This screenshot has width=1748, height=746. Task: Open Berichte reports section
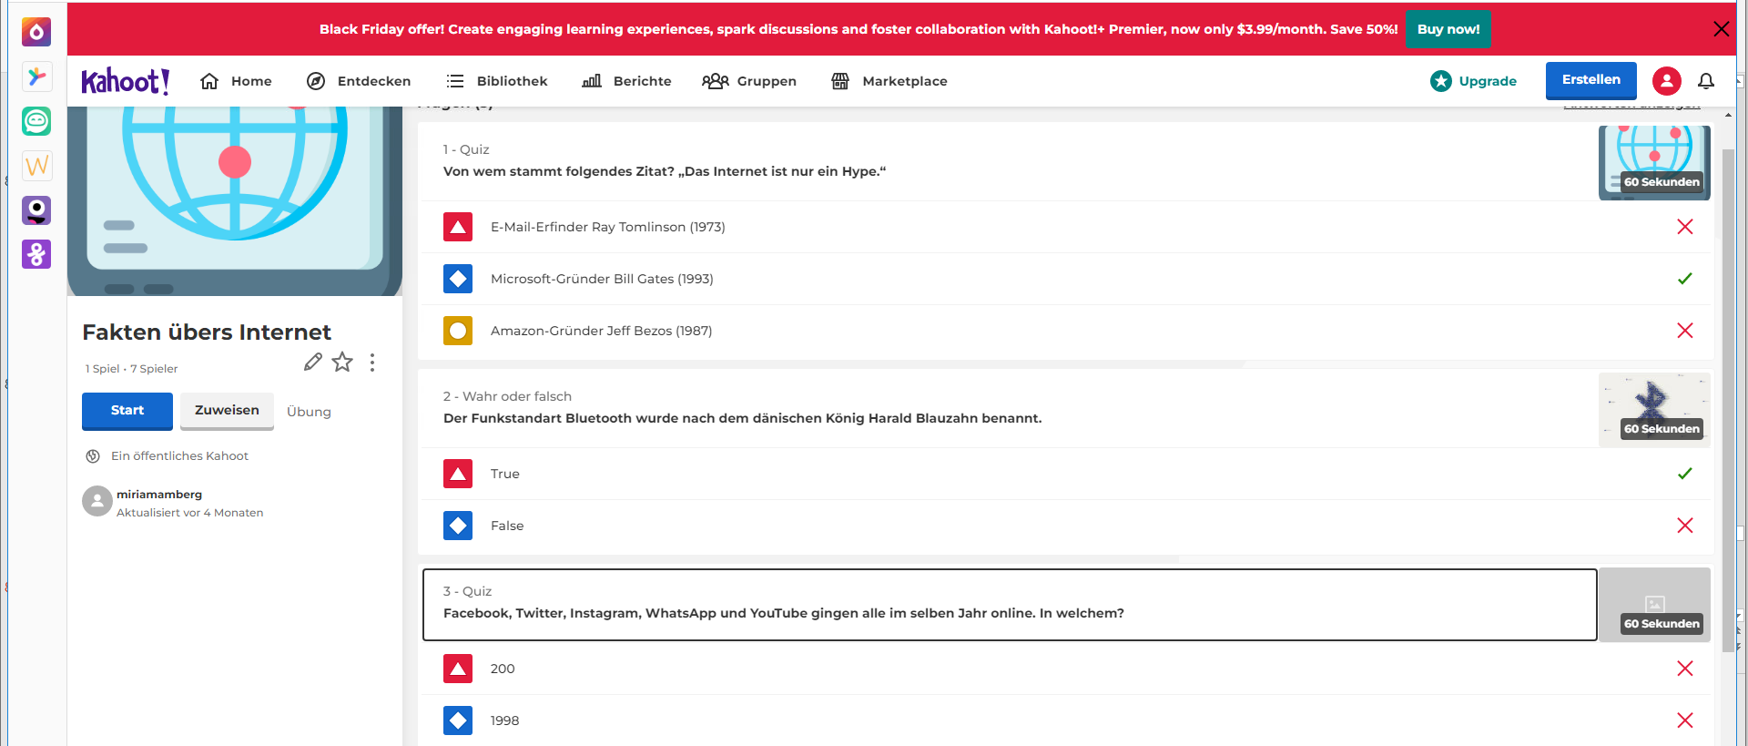(x=626, y=81)
